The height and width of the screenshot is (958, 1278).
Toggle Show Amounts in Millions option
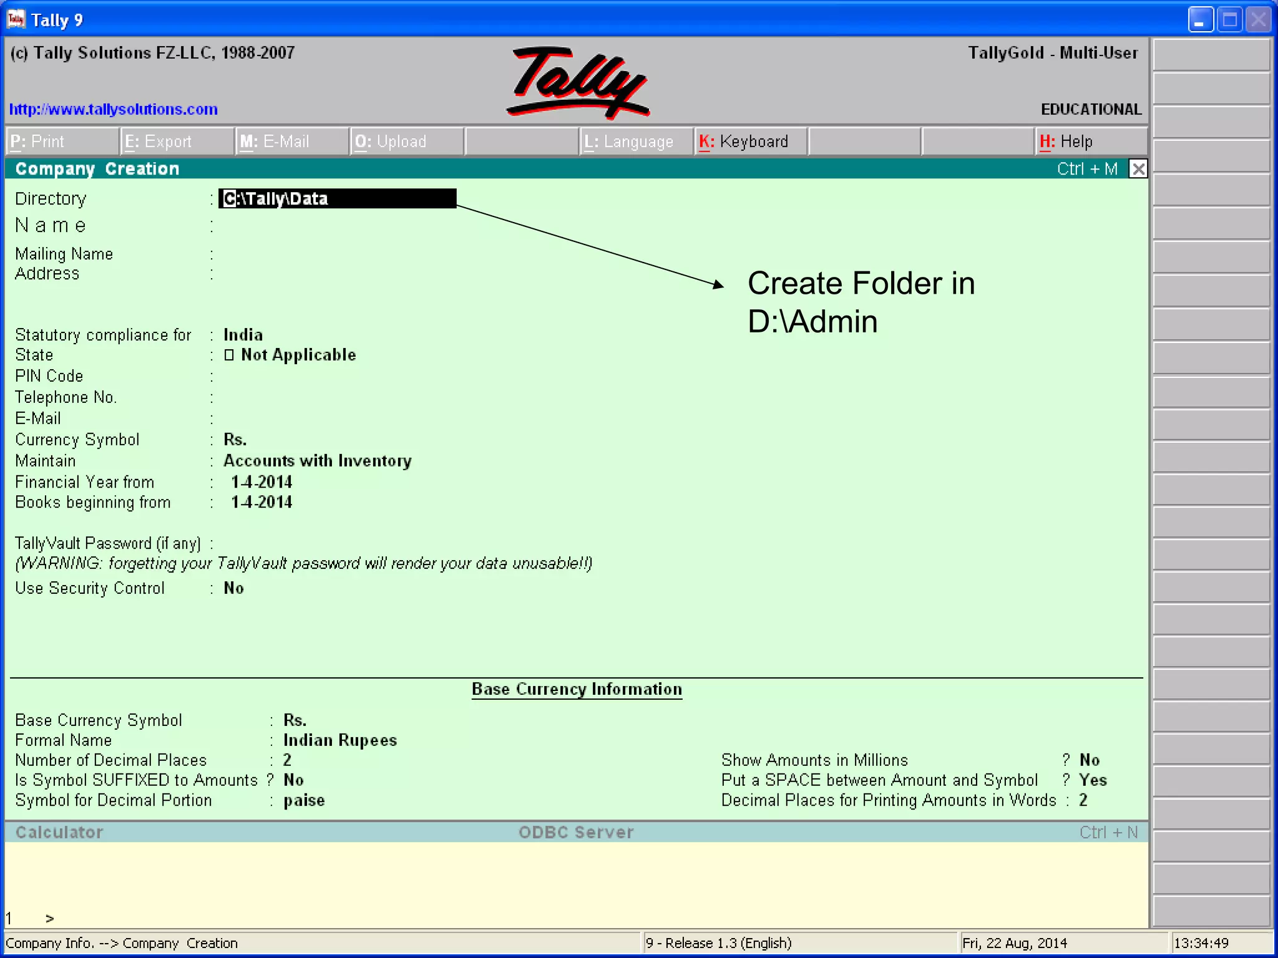1089,760
